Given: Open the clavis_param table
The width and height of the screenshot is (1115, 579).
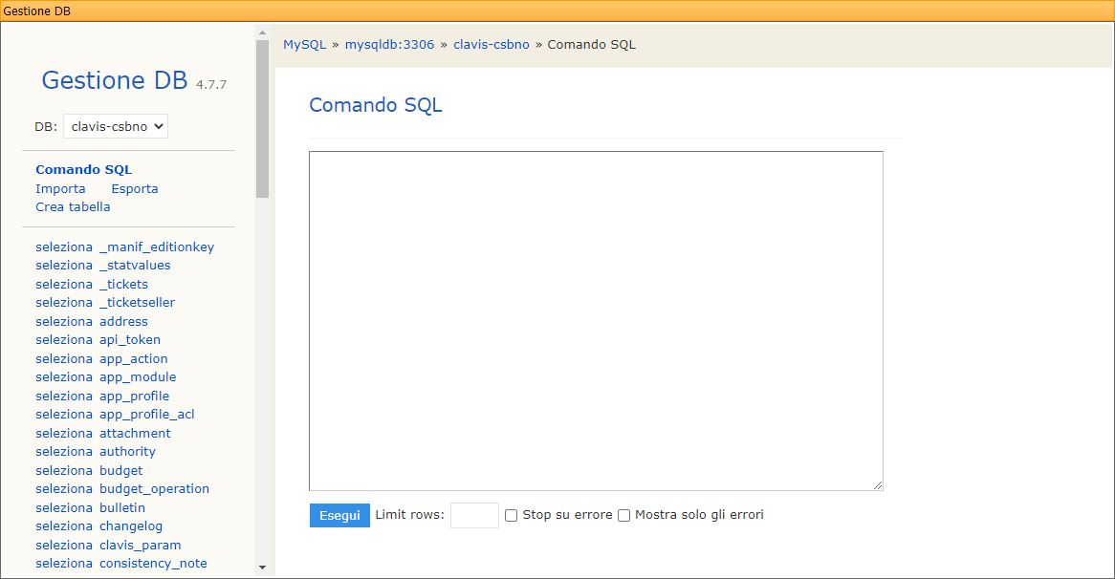Looking at the screenshot, I should click(141, 545).
